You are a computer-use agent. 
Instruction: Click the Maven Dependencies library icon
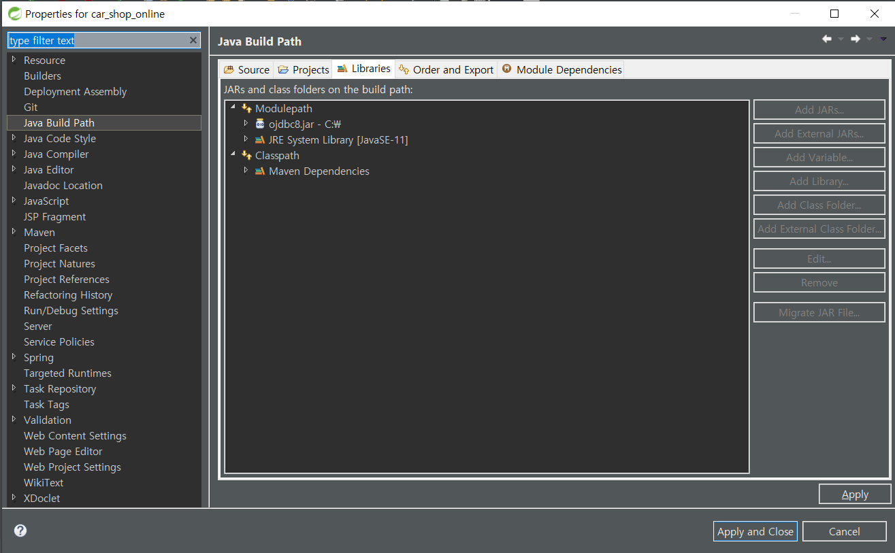260,171
